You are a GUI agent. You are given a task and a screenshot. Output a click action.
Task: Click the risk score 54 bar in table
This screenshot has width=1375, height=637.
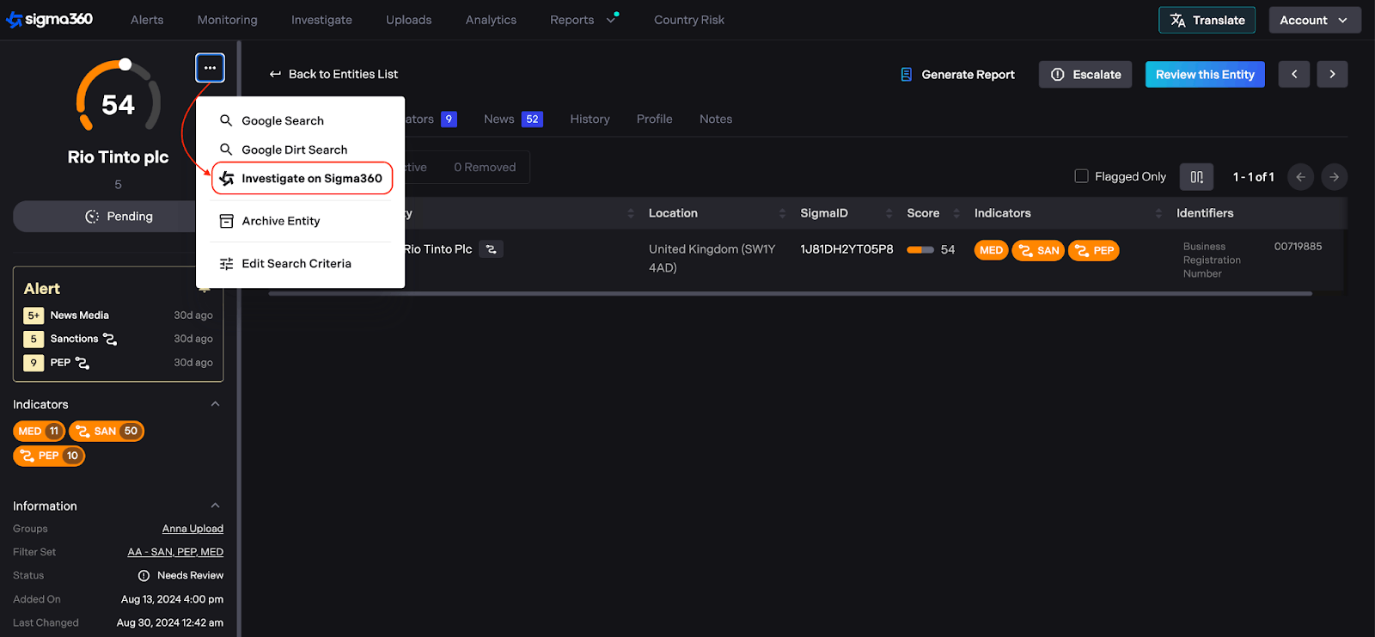[x=920, y=250]
